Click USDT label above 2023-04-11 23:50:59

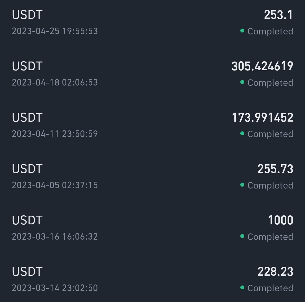pos(27,118)
